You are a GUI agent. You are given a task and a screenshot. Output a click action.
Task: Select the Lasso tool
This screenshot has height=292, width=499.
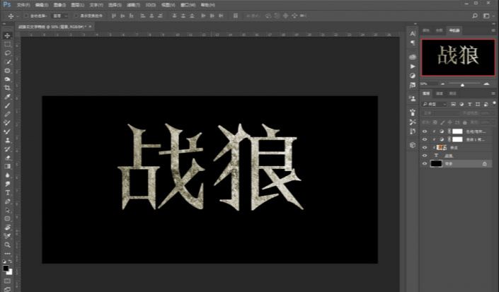click(7, 53)
